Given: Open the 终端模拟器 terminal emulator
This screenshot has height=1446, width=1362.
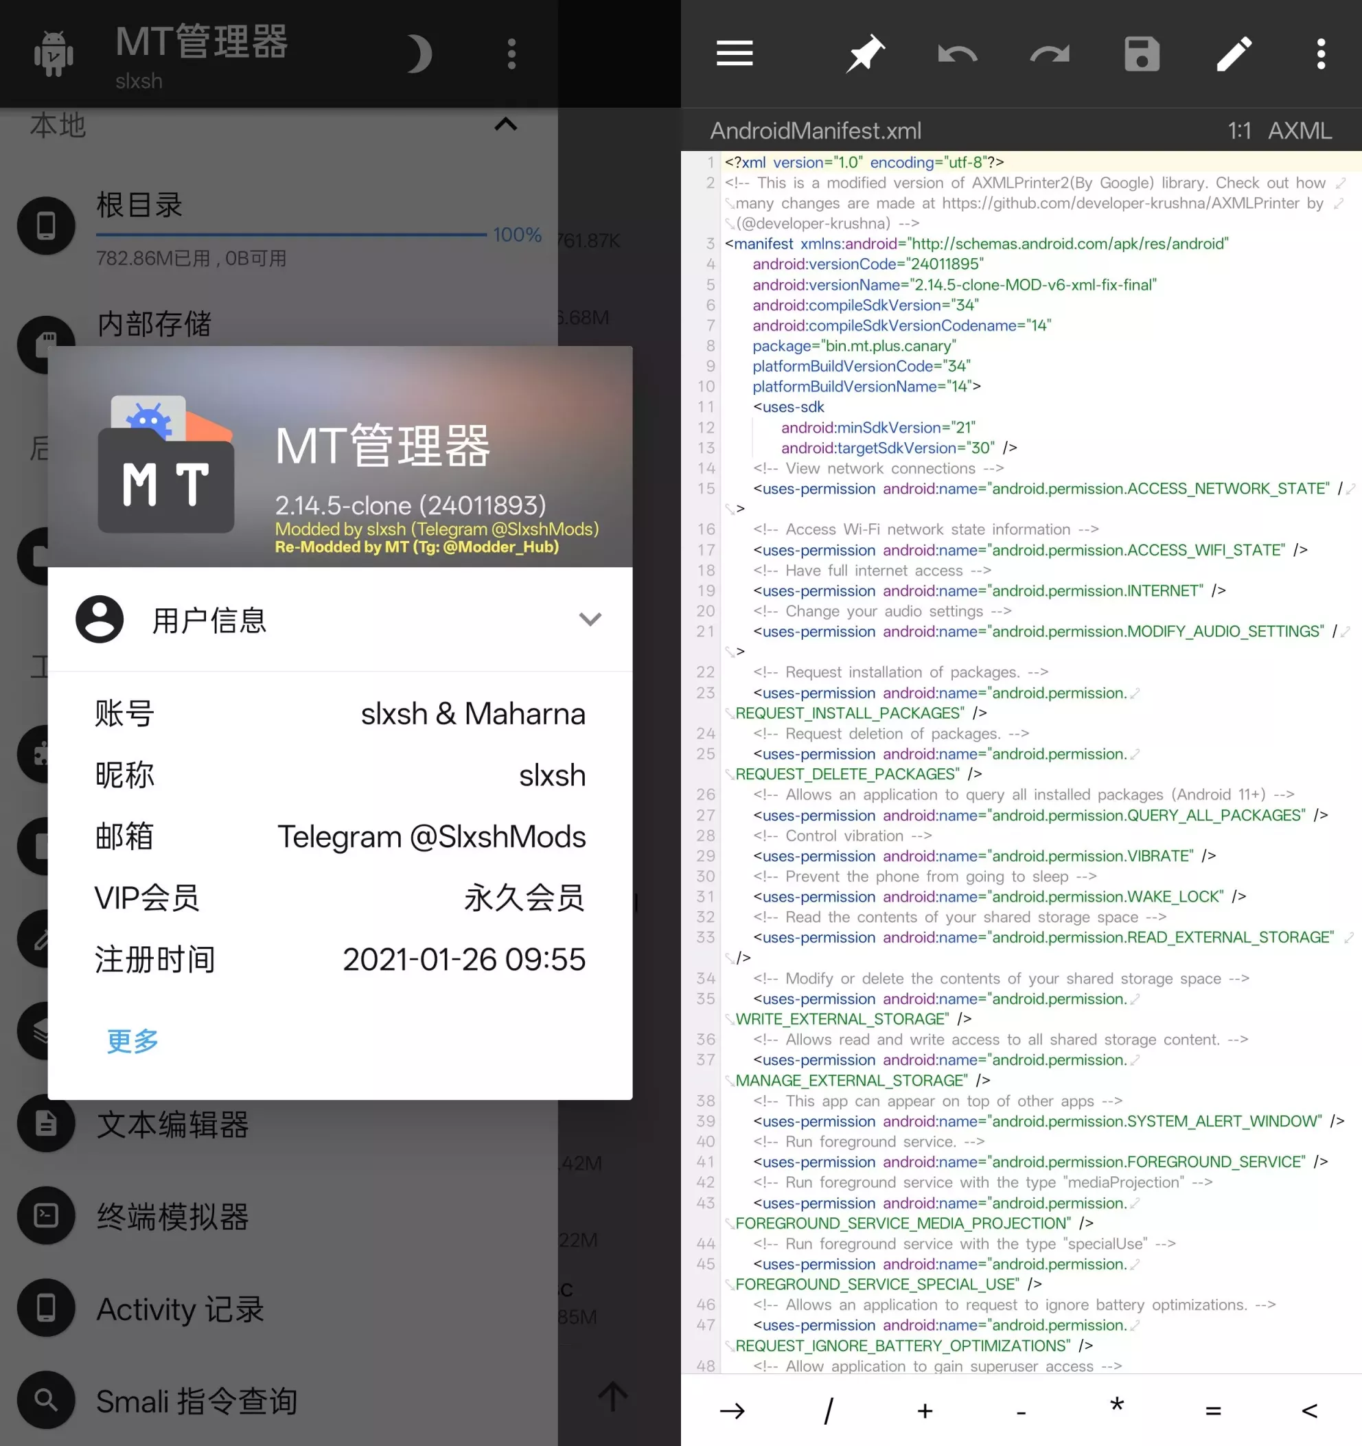Looking at the screenshot, I should [x=172, y=1217].
